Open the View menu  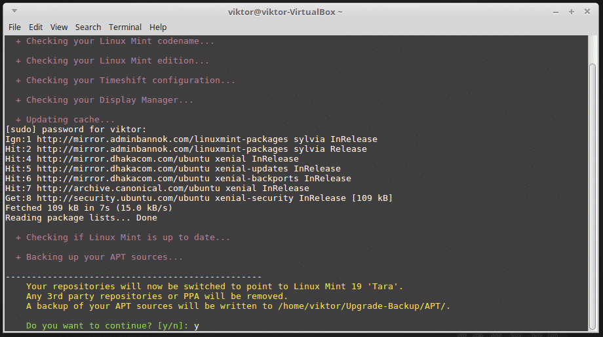(59, 27)
